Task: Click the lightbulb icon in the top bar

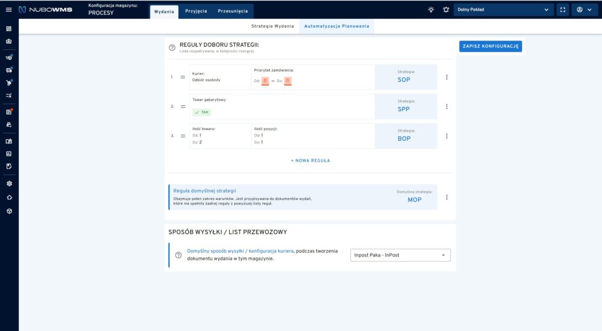Action: point(431,9)
